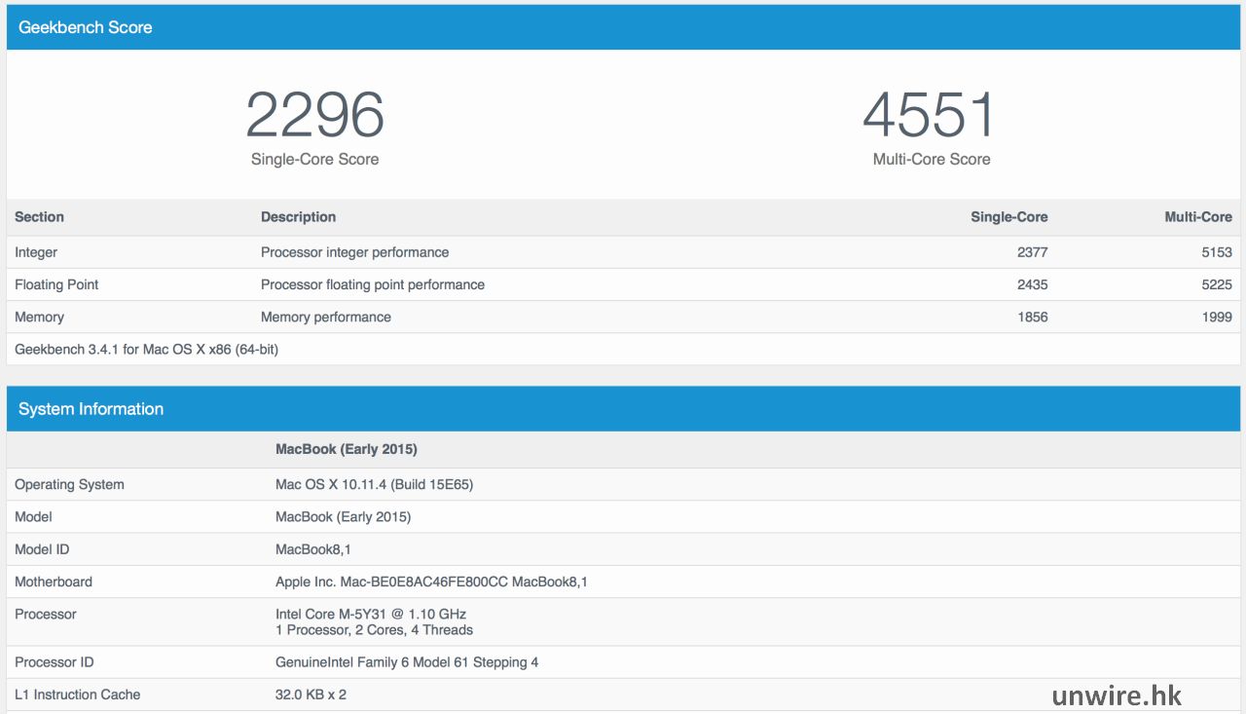Click the System Information header bar
The height and width of the screenshot is (714, 1246).
tap(623, 409)
